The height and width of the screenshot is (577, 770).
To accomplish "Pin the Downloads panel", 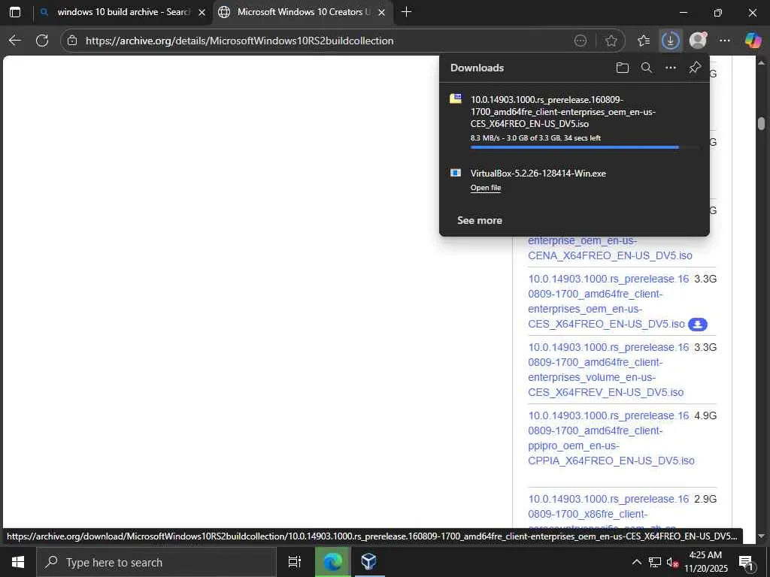I will [x=694, y=68].
